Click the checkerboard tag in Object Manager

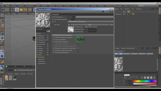click(133, 14)
